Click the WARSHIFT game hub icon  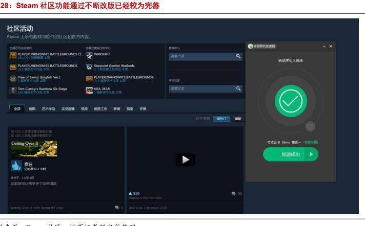tap(89, 56)
